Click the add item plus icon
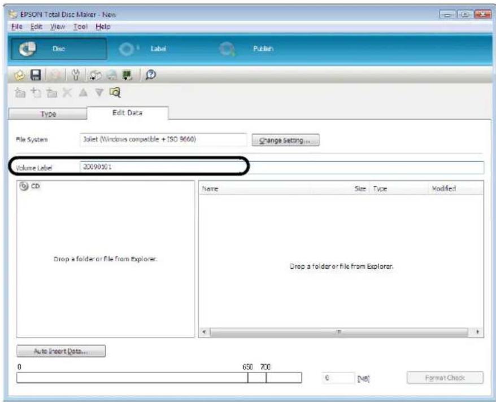 click(x=36, y=93)
